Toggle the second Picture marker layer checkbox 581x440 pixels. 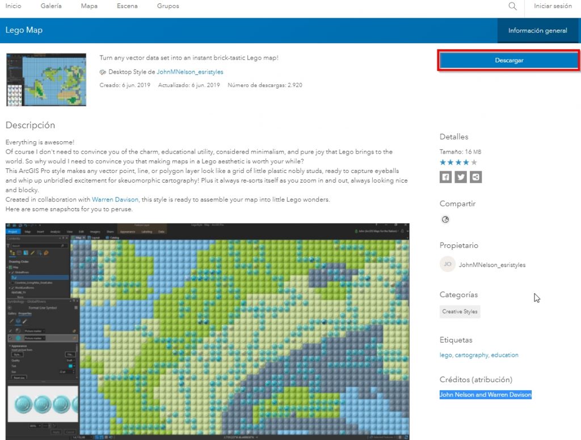10,338
